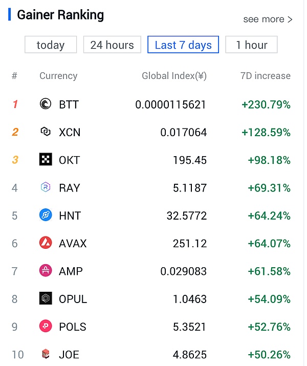Image resolution: width=307 pixels, height=366 pixels.
Task: Open the HNT coin icon
Action: (46, 215)
